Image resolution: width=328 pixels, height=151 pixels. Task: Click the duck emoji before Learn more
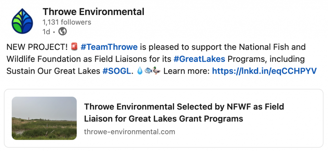point(156,71)
